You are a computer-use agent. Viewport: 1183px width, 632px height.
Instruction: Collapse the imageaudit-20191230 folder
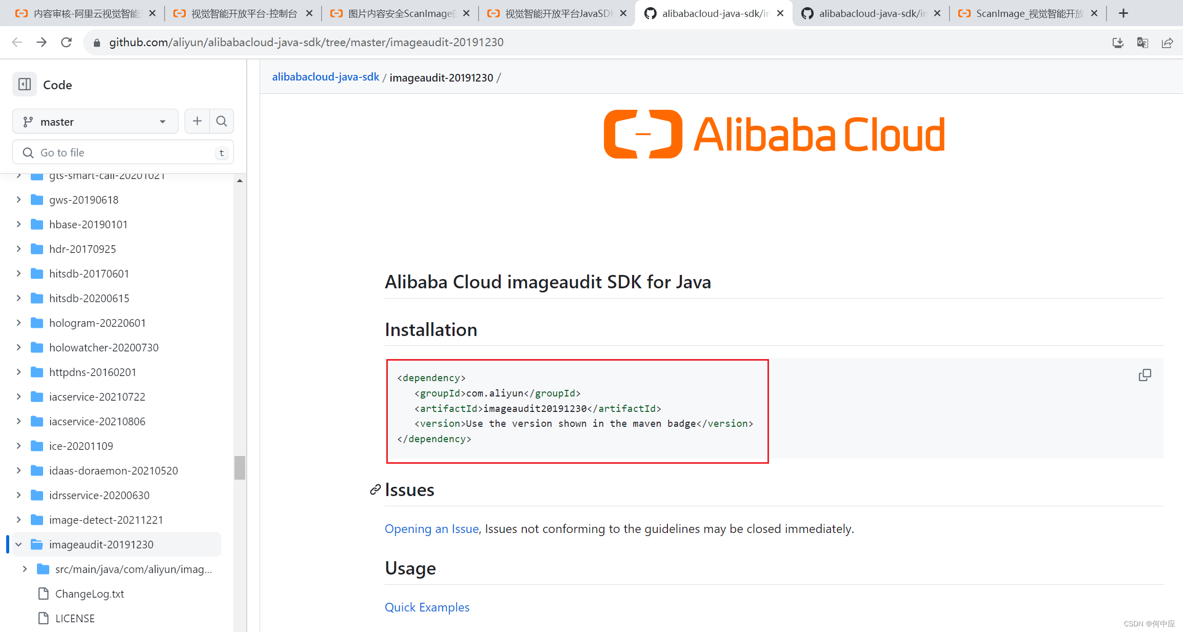pyautogui.click(x=19, y=544)
